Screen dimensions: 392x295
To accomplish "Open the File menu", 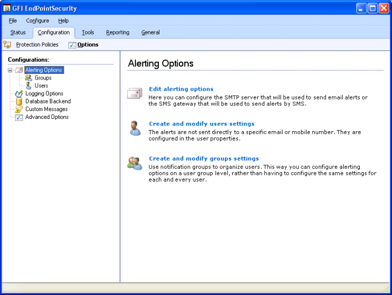I will pyautogui.click(x=13, y=21).
